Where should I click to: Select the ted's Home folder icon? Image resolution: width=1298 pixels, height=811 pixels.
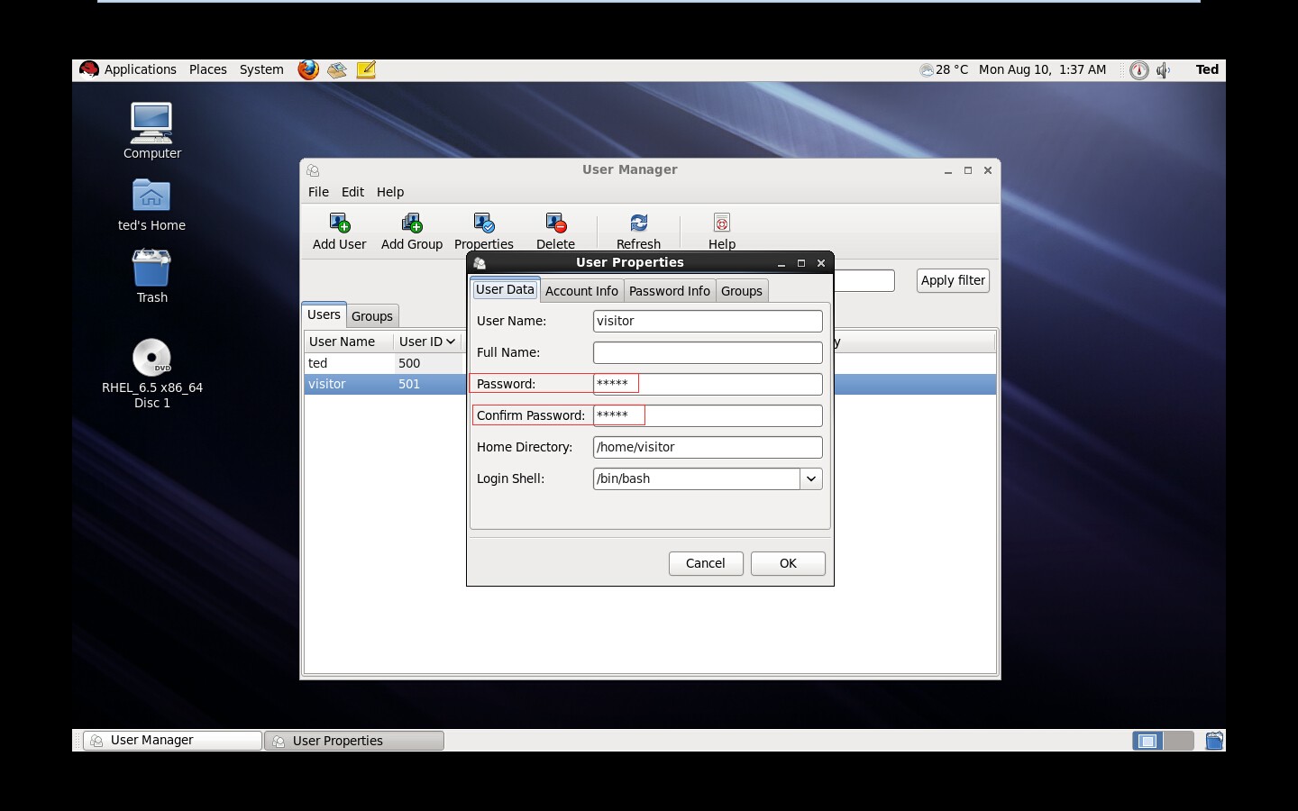tap(151, 205)
